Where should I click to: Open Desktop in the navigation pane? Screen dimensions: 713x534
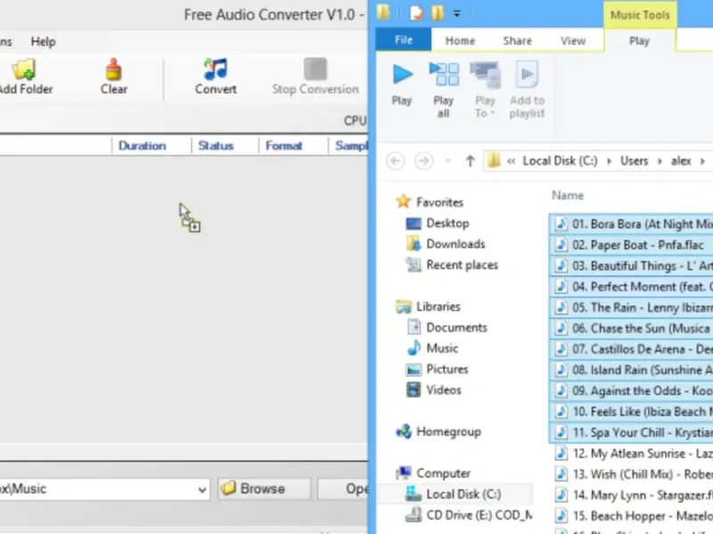[447, 223]
